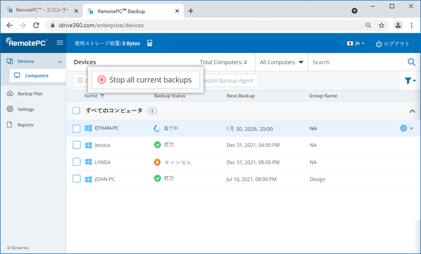421x254 pixels.
Task: Toggle the hamburger sidebar menu
Action: tap(60, 43)
